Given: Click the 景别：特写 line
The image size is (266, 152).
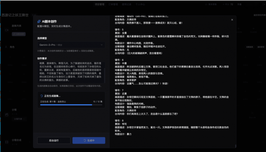Looking at the screenshot, I should click(121, 124).
